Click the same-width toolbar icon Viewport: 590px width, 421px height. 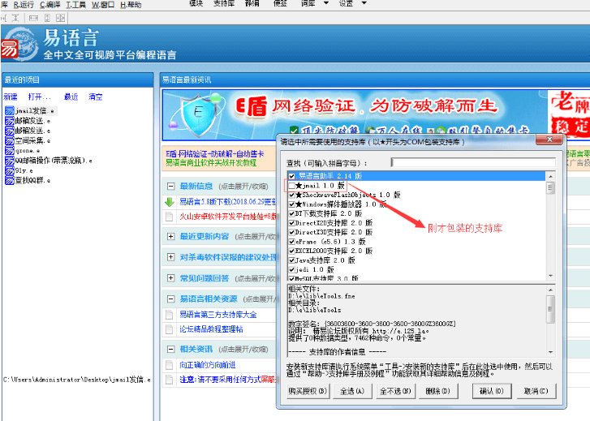(x=33, y=18)
